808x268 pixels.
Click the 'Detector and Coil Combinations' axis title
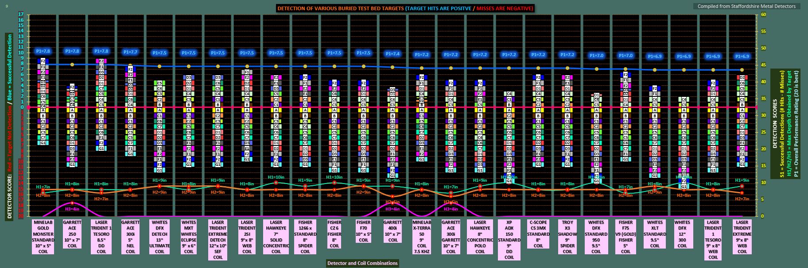[362, 263]
